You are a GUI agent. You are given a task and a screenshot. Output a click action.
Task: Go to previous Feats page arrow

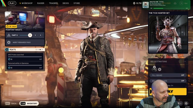click(x=36, y=49)
